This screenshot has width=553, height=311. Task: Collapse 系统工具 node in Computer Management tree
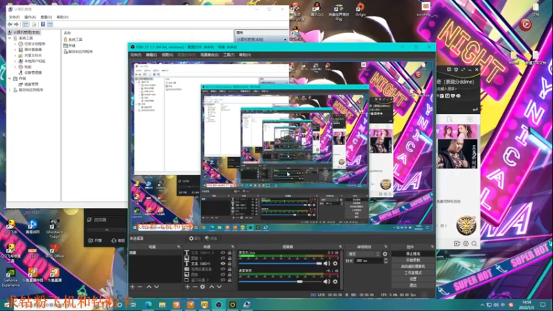[10, 38]
